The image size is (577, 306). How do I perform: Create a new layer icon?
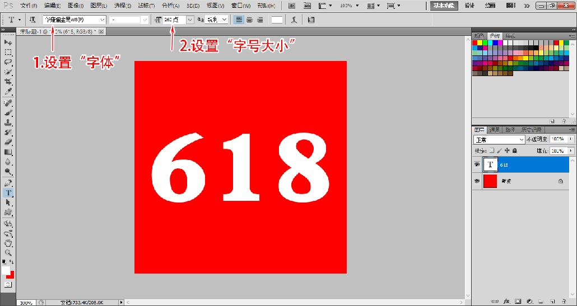point(552,301)
